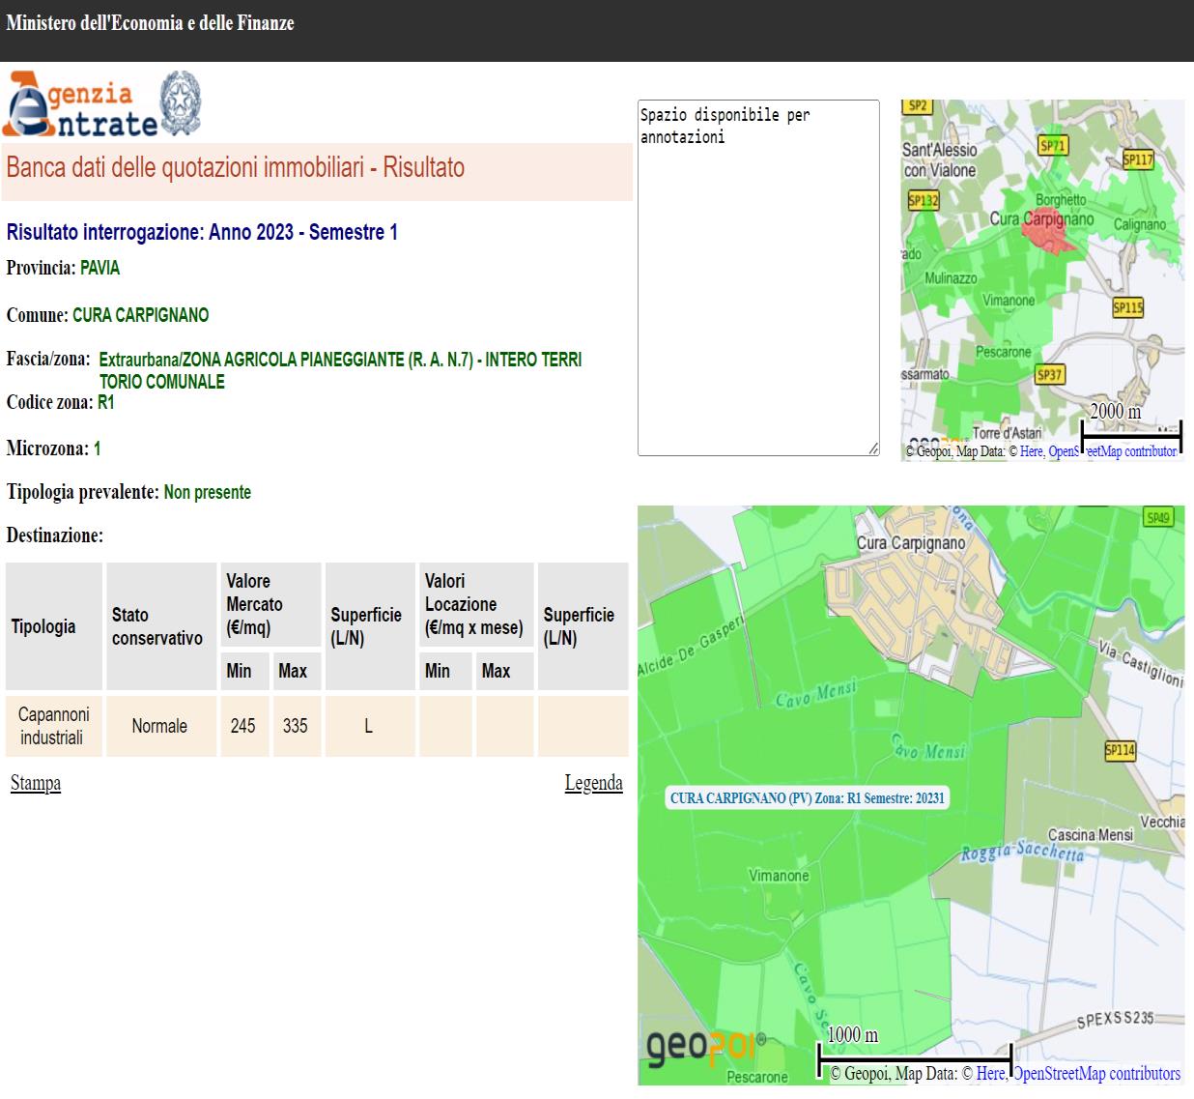
Task: Click the SP115 road shield in overview map
Action: tap(1127, 307)
